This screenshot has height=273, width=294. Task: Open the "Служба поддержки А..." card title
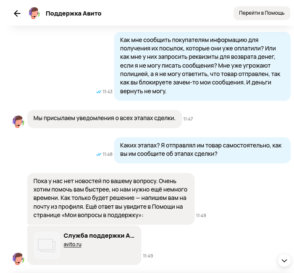tap(99, 236)
